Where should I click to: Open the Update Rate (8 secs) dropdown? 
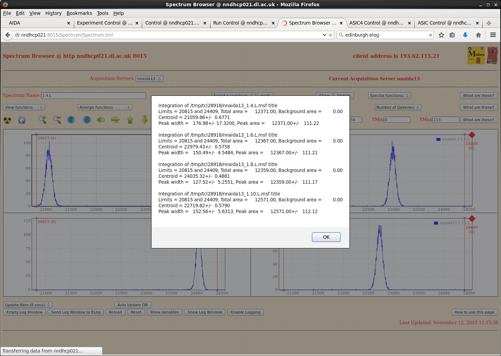pyautogui.click(x=28, y=305)
